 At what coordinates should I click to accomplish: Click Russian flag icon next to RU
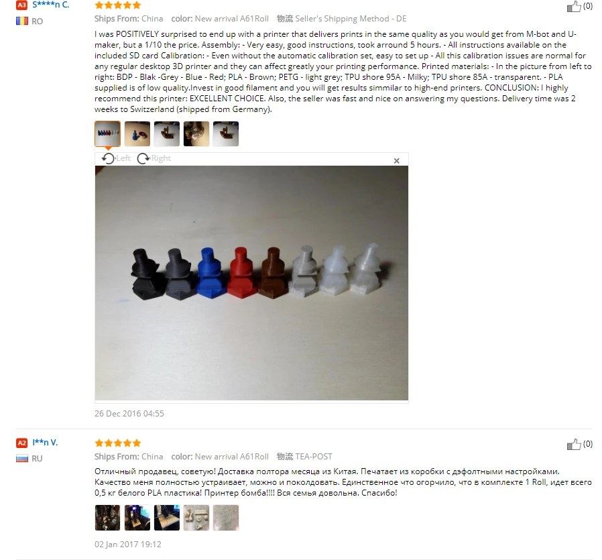point(22,458)
